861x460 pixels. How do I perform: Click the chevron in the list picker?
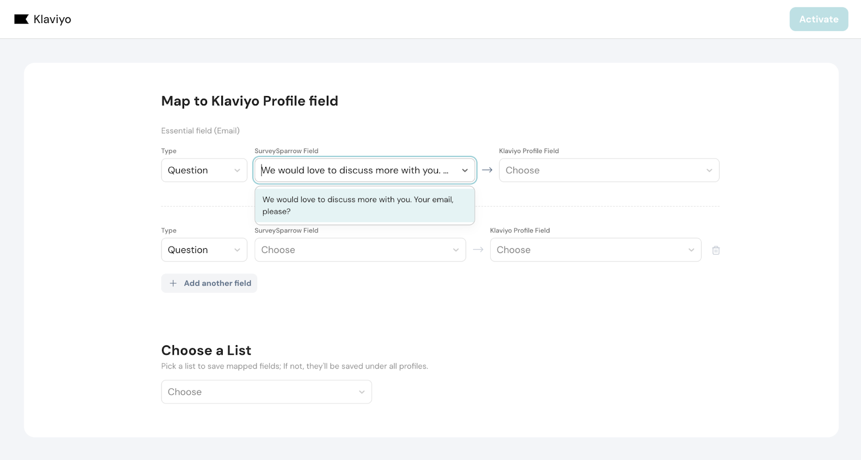coord(362,392)
